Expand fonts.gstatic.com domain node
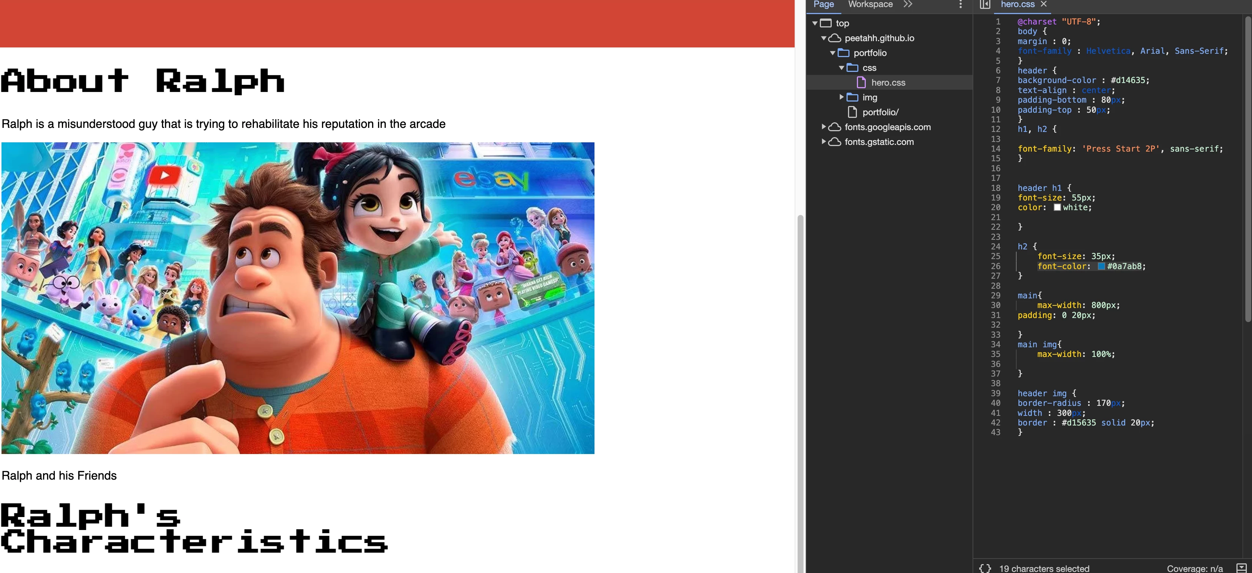 click(823, 142)
